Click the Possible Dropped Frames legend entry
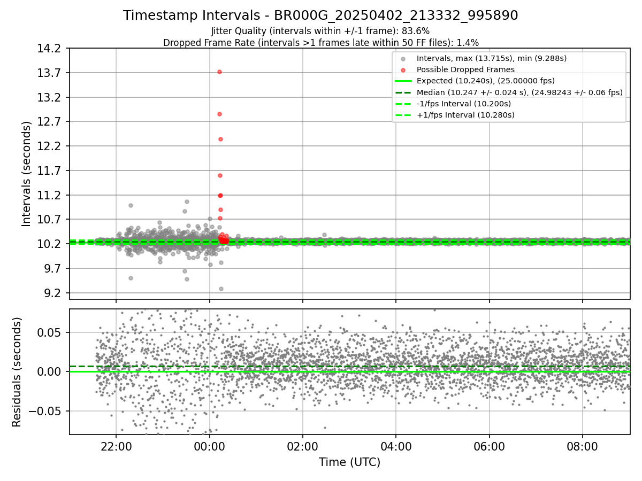The height and width of the screenshot is (481, 642). [465, 69]
